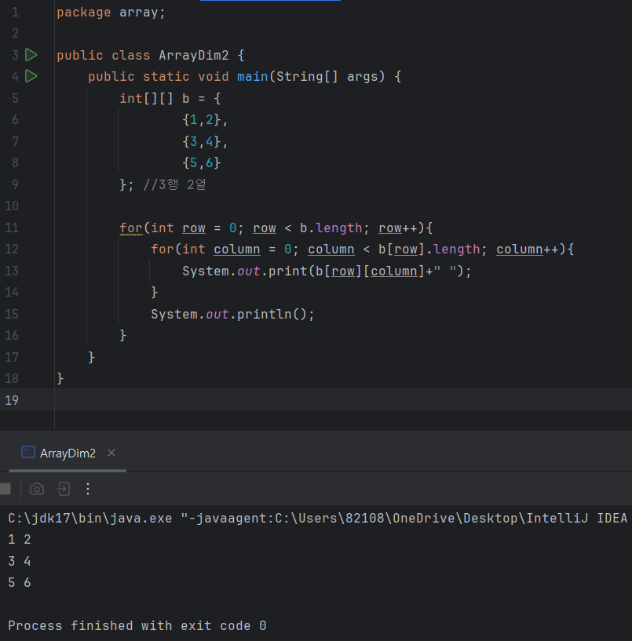Close the ArrayDim2 console tab with its X
The height and width of the screenshot is (641, 632).
(x=111, y=453)
